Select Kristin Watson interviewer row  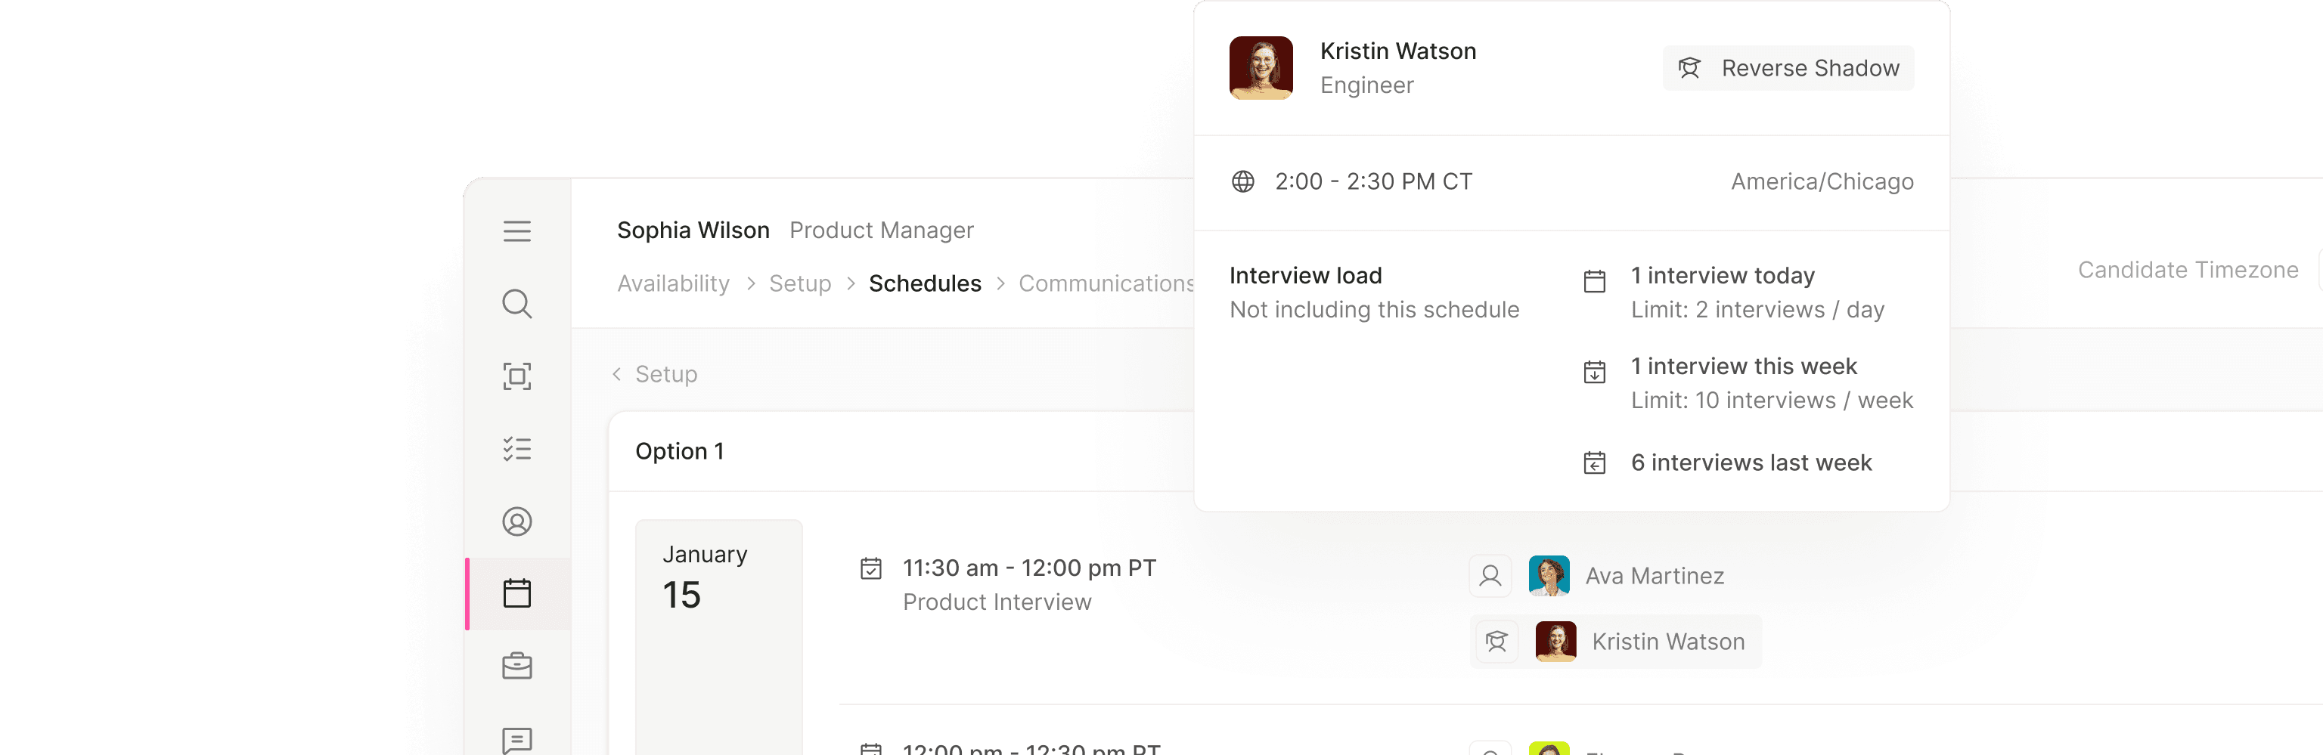tap(1667, 642)
